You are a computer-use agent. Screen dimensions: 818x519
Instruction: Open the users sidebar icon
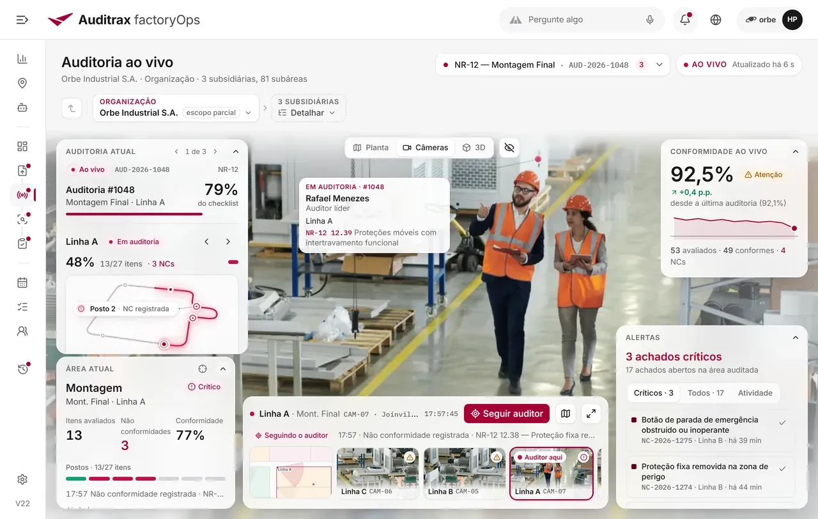(22, 331)
